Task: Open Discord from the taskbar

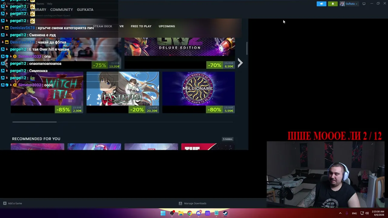Action: tap(199, 213)
